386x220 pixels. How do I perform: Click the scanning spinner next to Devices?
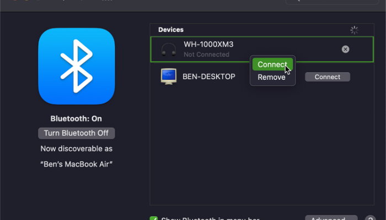click(354, 30)
